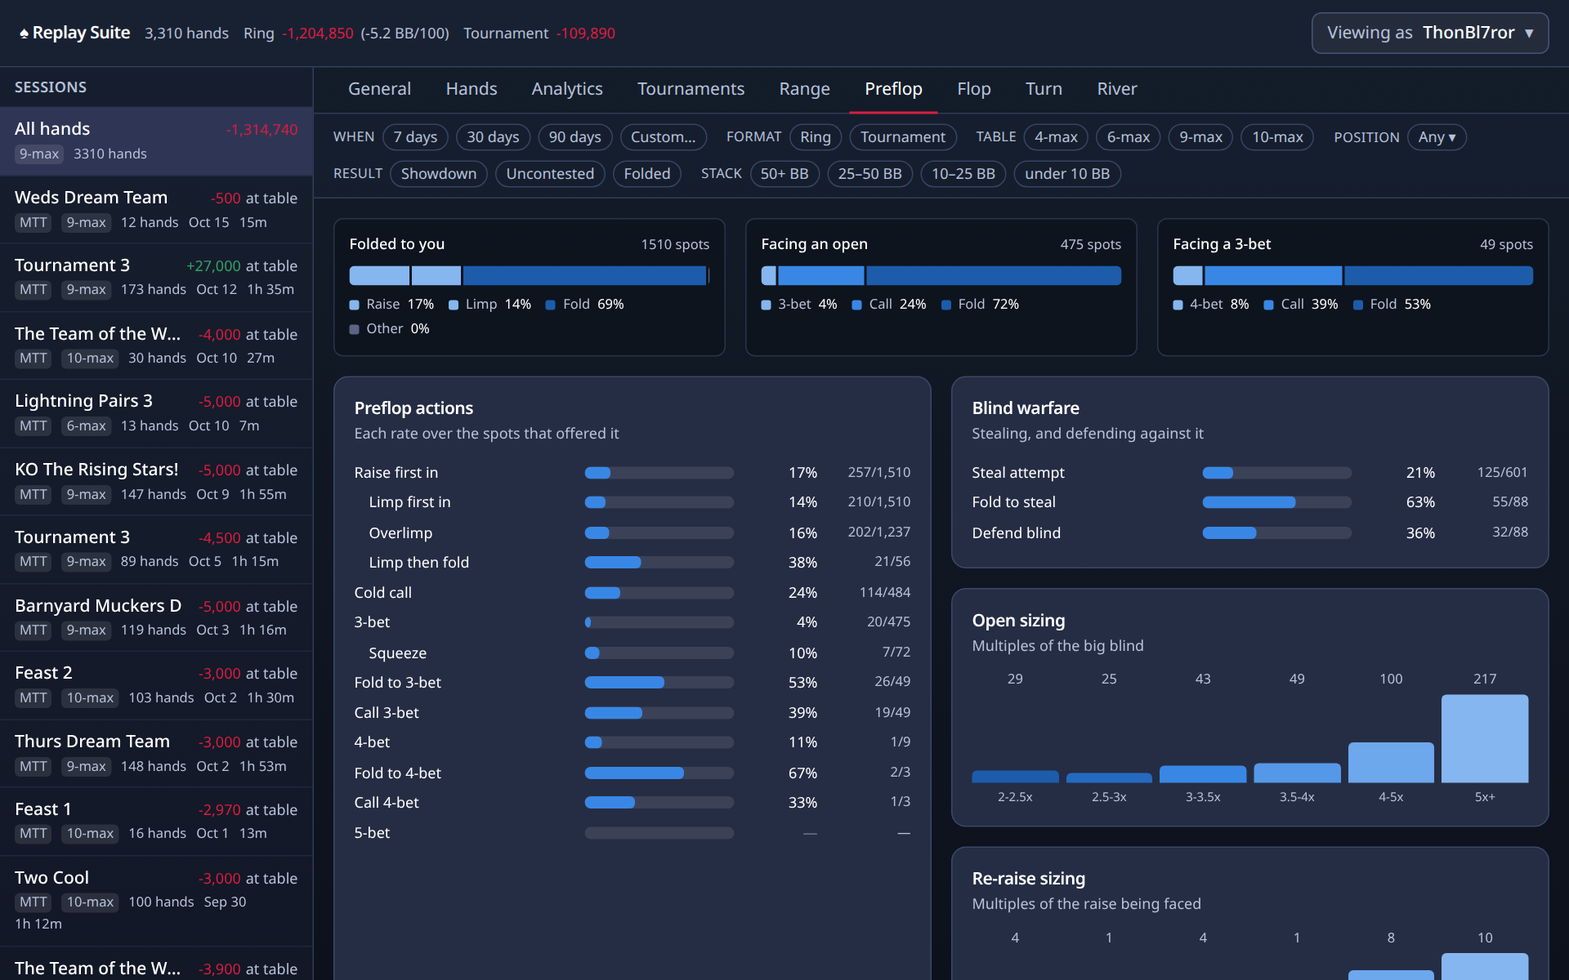Filter stack by under 10 BB

pos(1067,174)
